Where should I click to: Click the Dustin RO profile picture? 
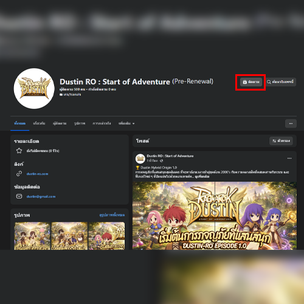click(34, 88)
